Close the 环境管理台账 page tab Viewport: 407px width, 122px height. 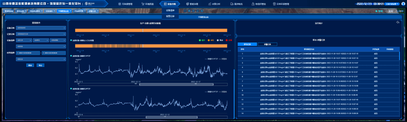71,11
